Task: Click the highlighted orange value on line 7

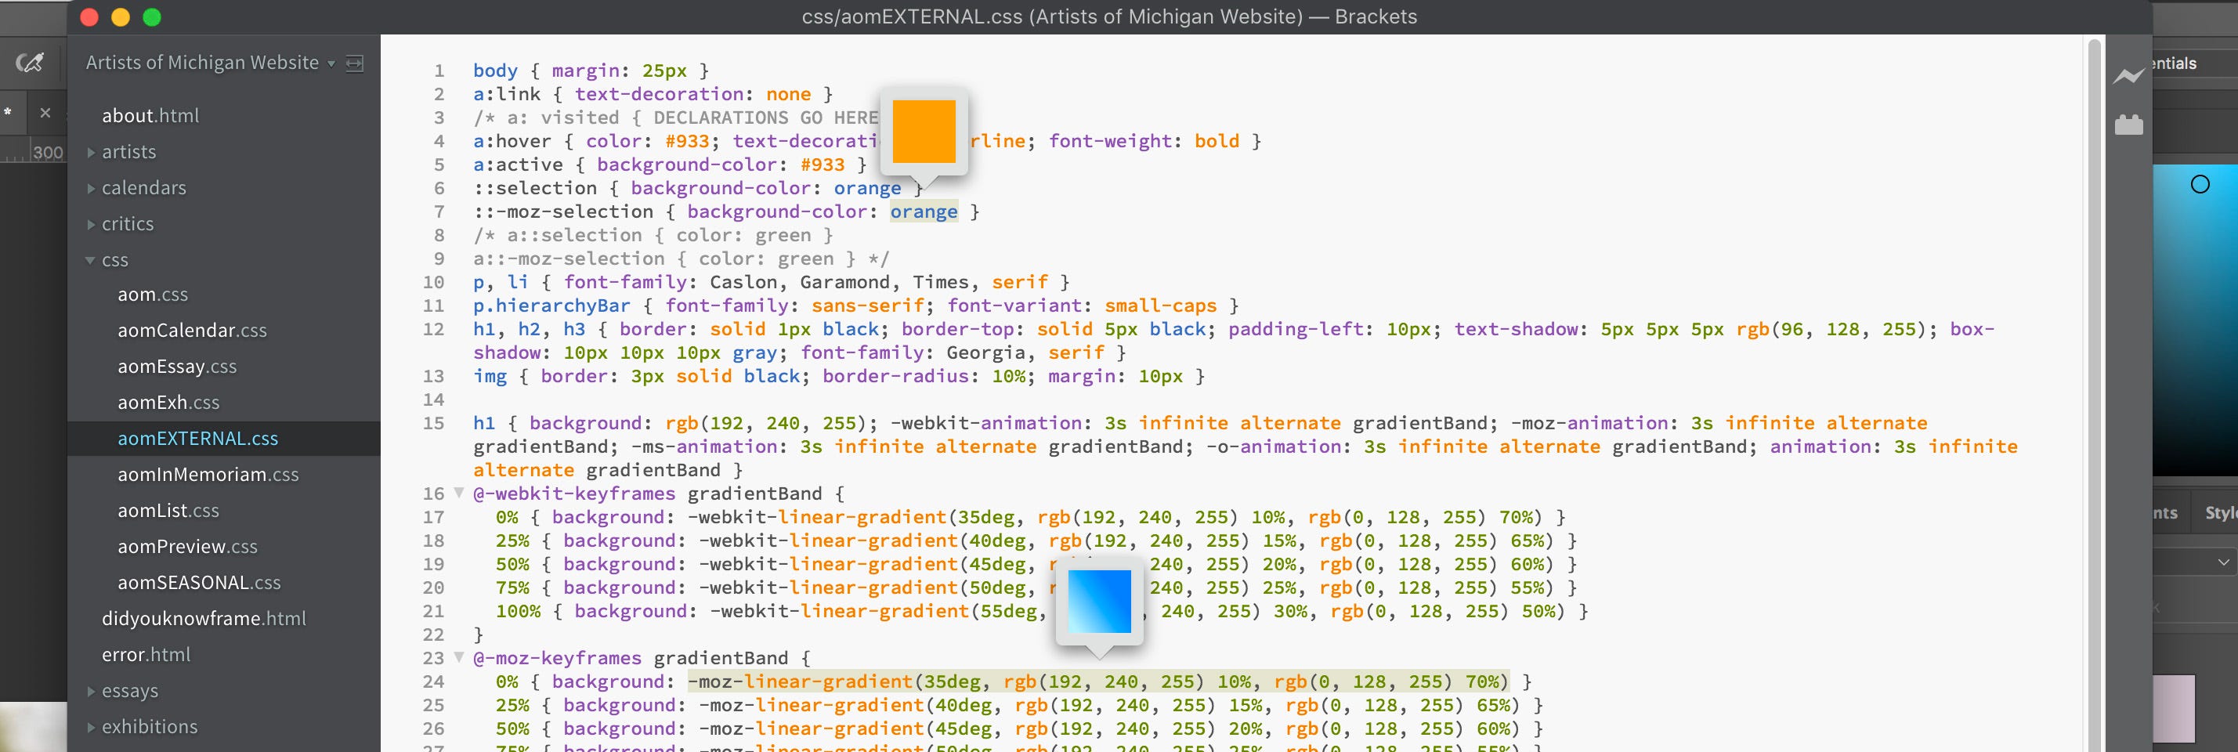Action: click(924, 211)
